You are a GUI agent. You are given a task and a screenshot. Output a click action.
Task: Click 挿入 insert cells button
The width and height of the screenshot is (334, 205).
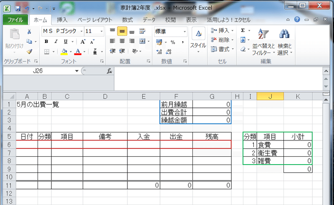point(222,30)
